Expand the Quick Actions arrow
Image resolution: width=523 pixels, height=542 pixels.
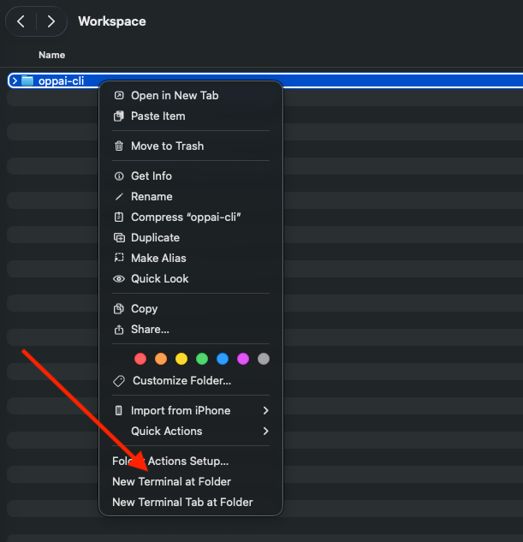click(x=265, y=431)
